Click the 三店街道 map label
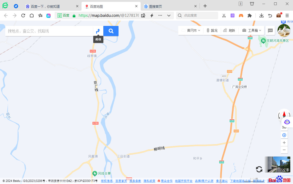This screenshot has height=184, width=293. 123,156
